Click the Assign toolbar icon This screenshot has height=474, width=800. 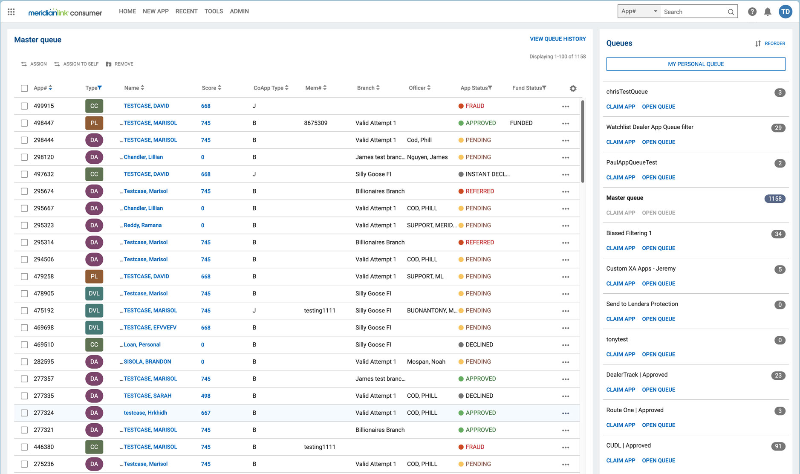coord(24,64)
